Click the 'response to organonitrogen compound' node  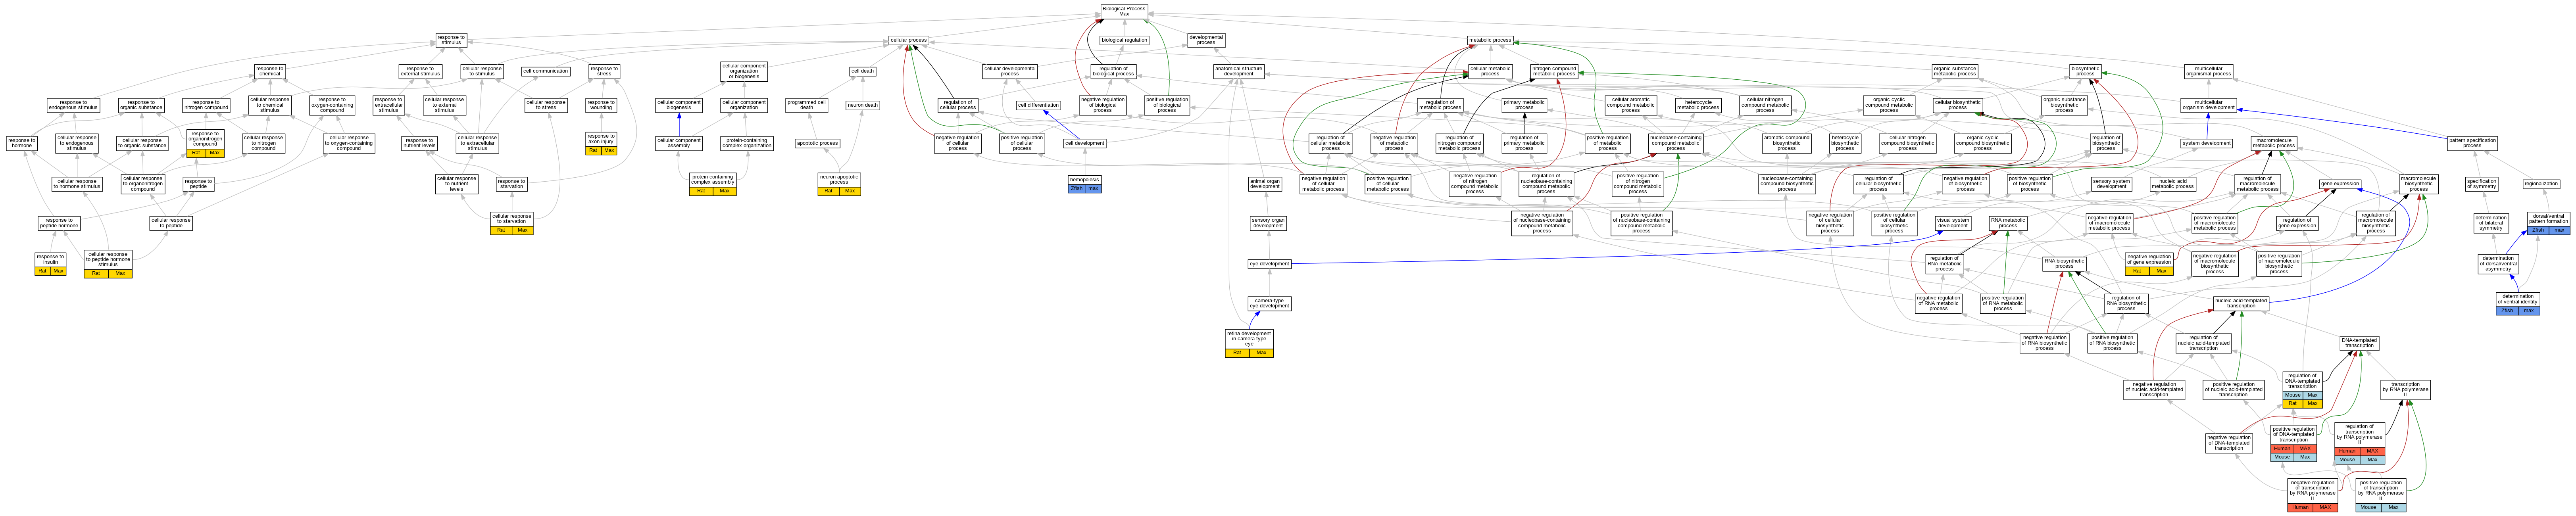205,139
